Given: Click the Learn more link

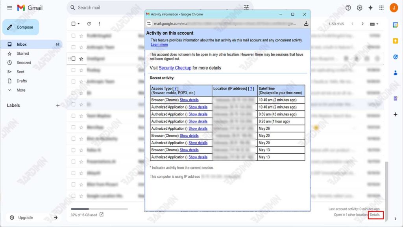Looking at the screenshot, I should [x=159, y=45].
